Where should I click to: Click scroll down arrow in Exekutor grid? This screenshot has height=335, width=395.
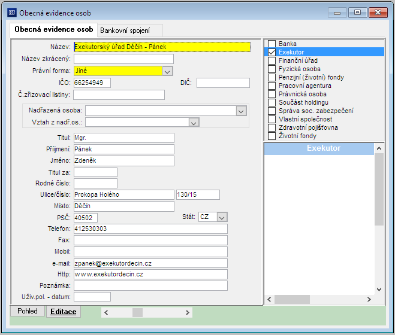379,290
